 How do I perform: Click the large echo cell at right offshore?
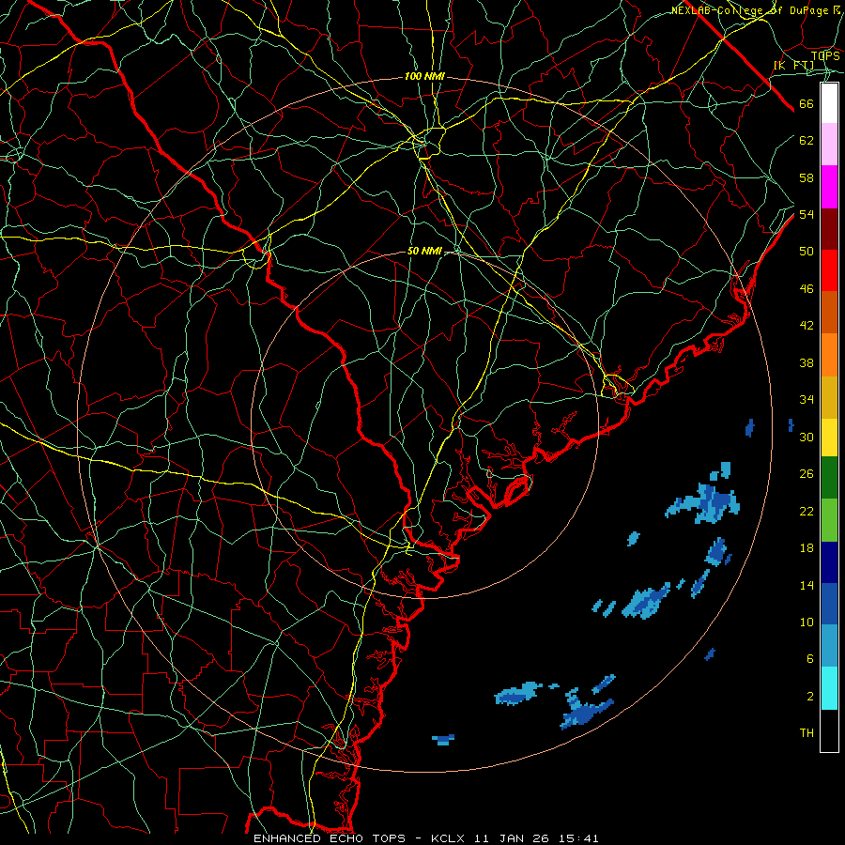click(703, 503)
